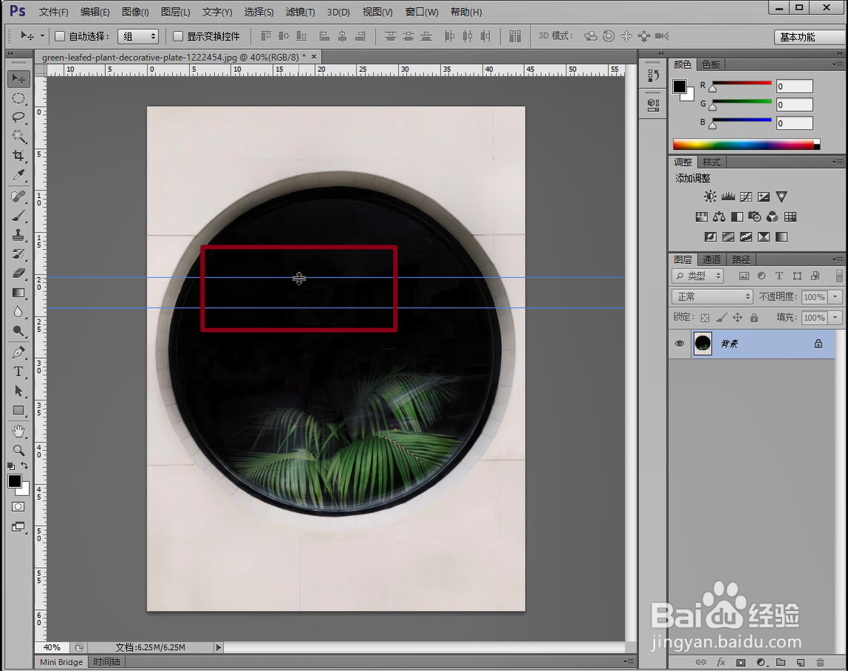Enable the 显示变换控件 checkbox
Viewport: 848px width, 671px height.
coord(176,35)
